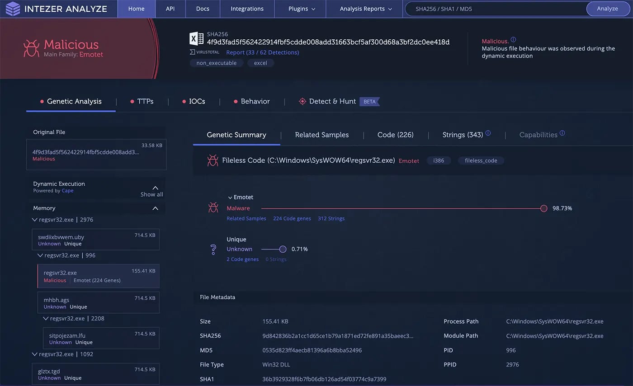Collapse the Memory section
The height and width of the screenshot is (386, 633).
pyautogui.click(x=155, y=208)
